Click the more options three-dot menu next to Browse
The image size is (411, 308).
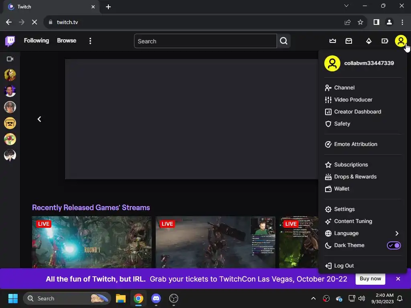pyautogui.click(x=90, y=41)
